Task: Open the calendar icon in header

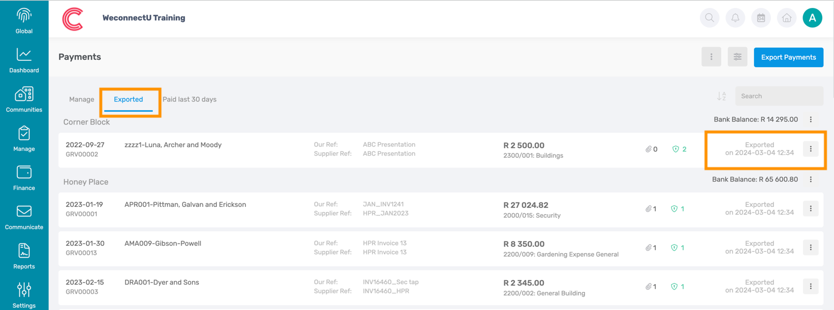Action: pyautogui.click(x=761, y=18)
